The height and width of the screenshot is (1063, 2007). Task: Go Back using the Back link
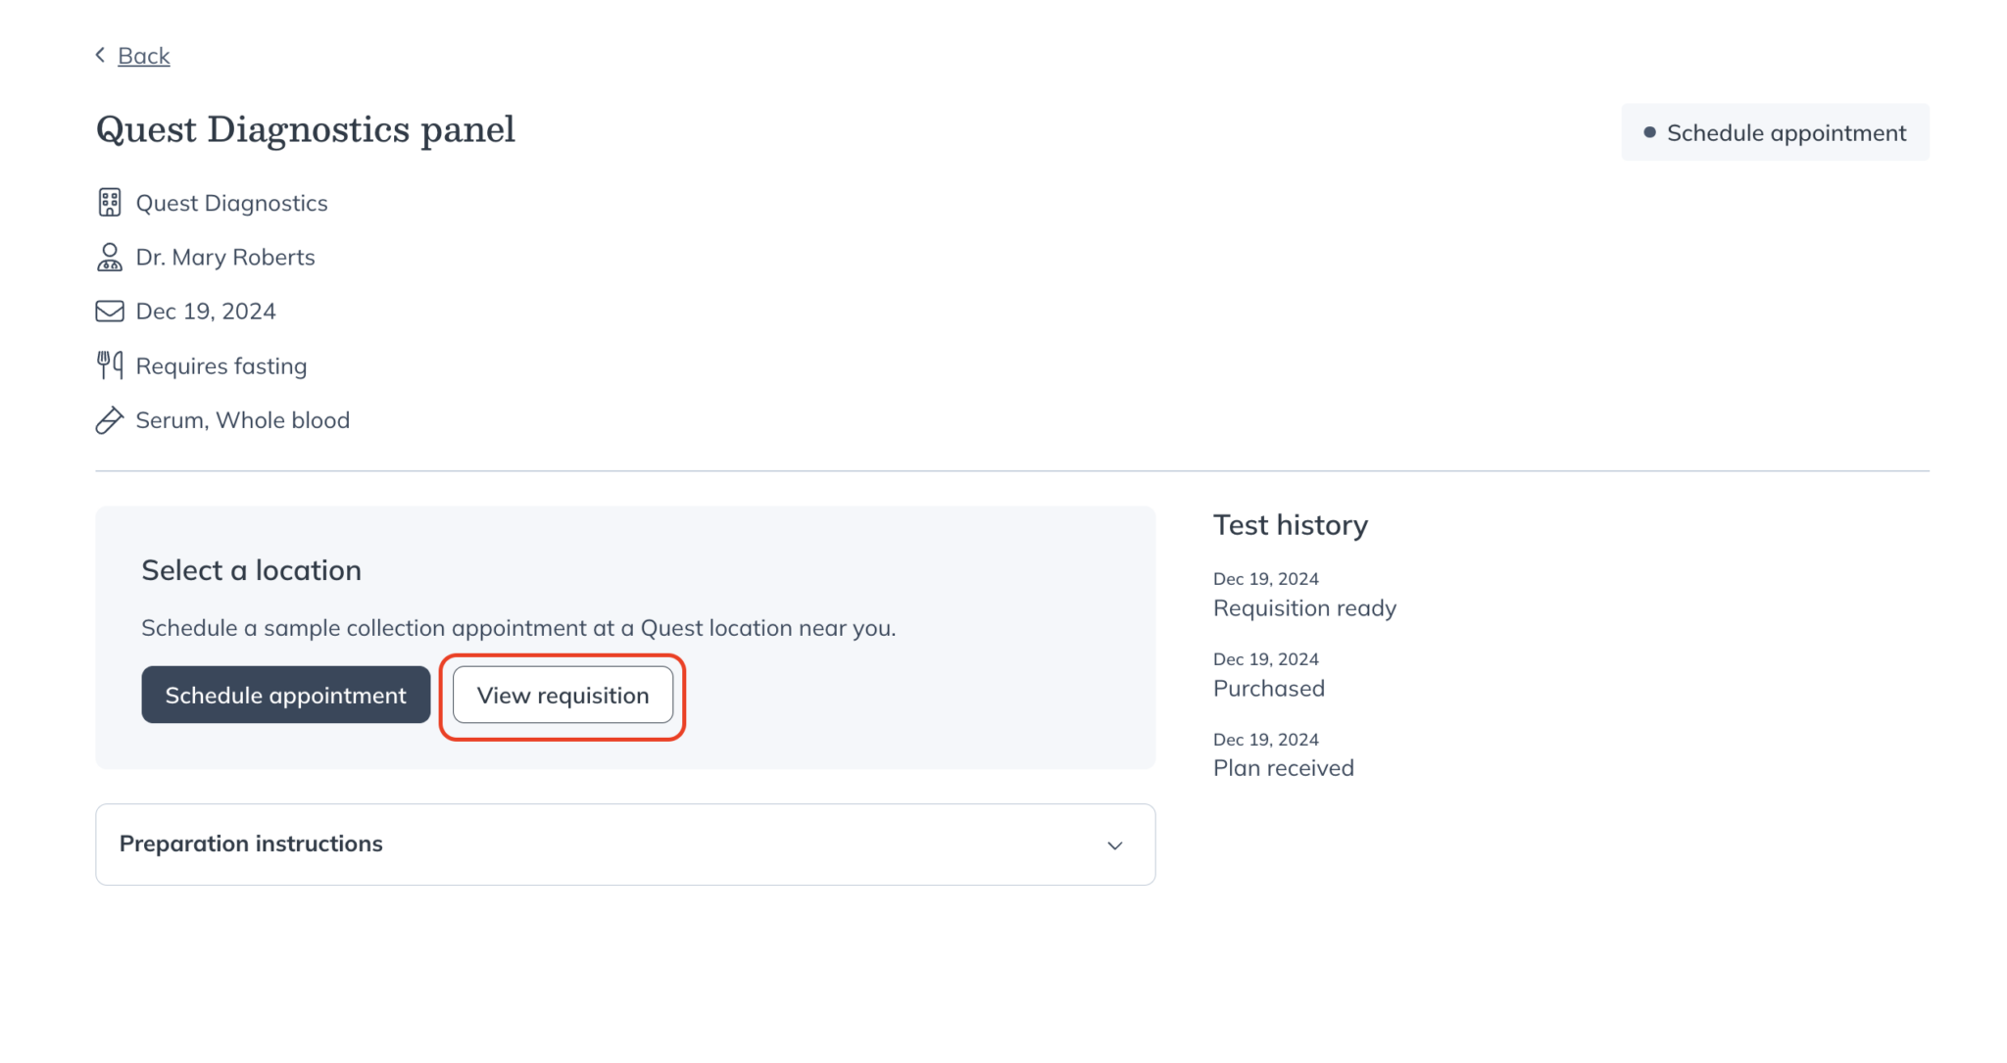click(144, 56)
